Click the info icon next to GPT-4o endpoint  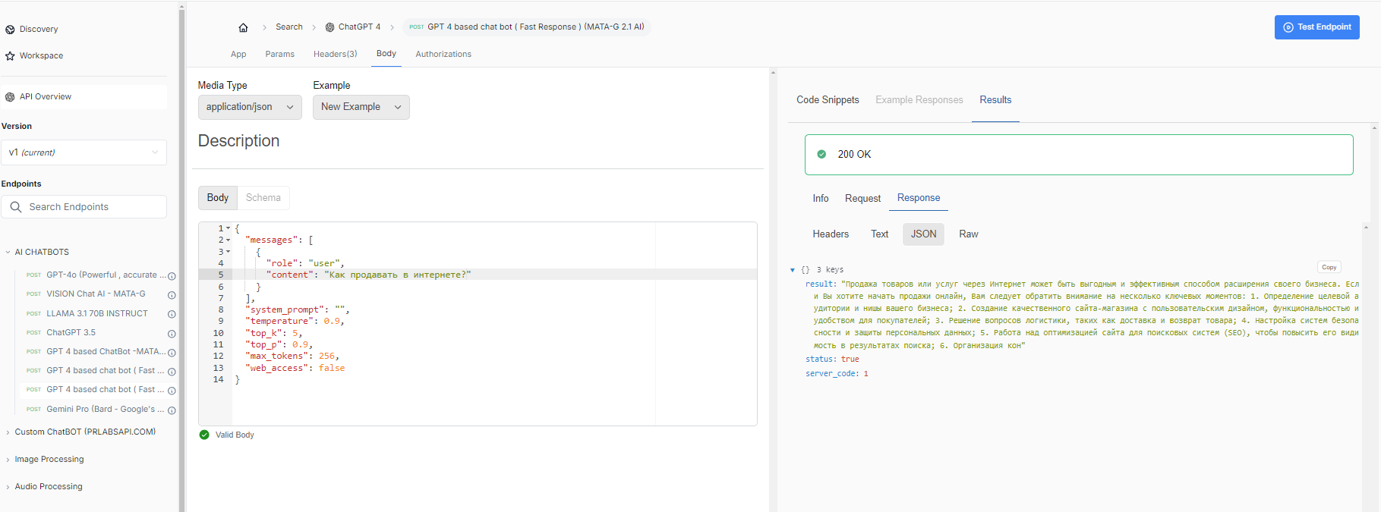172,276
